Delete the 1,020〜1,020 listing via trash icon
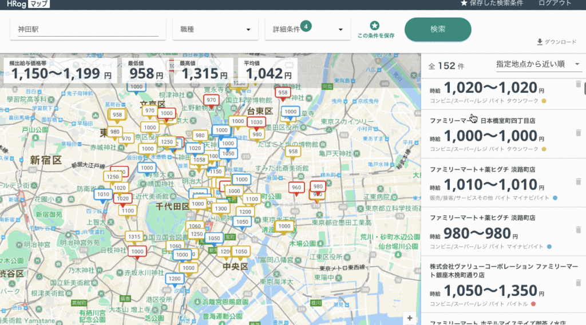 point(579,85)
